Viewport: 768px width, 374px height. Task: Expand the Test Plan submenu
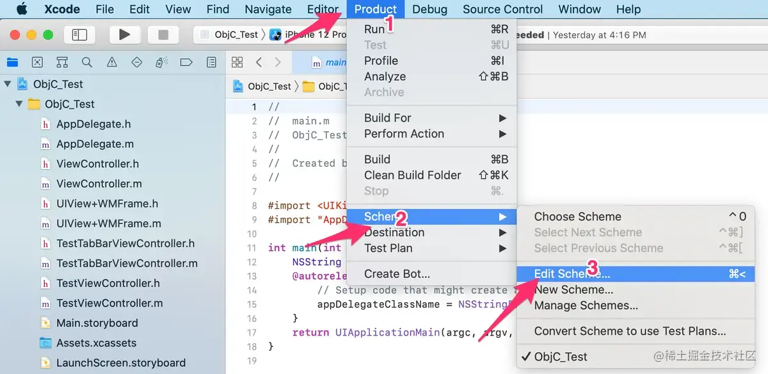431,248
